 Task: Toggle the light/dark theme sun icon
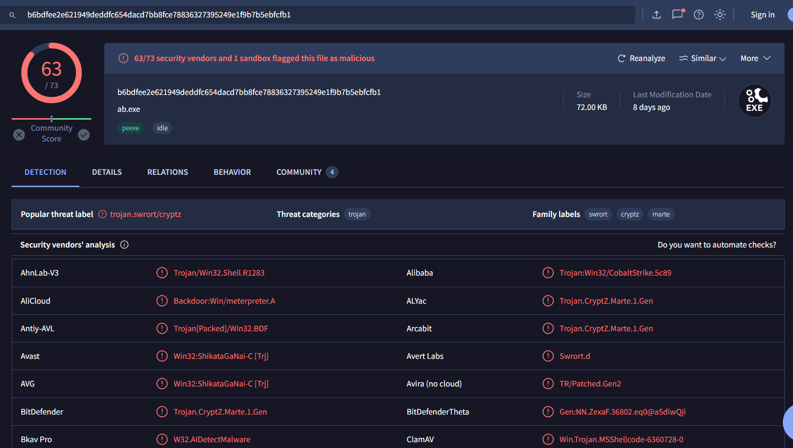(x=720, y=15)
